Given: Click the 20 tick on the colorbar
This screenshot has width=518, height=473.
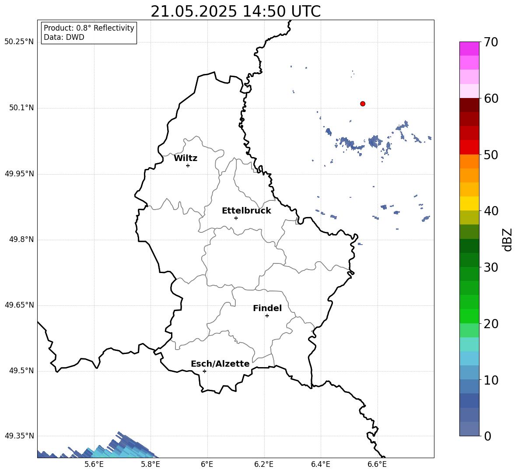Looking at the screenshot, I should [491, 324].
